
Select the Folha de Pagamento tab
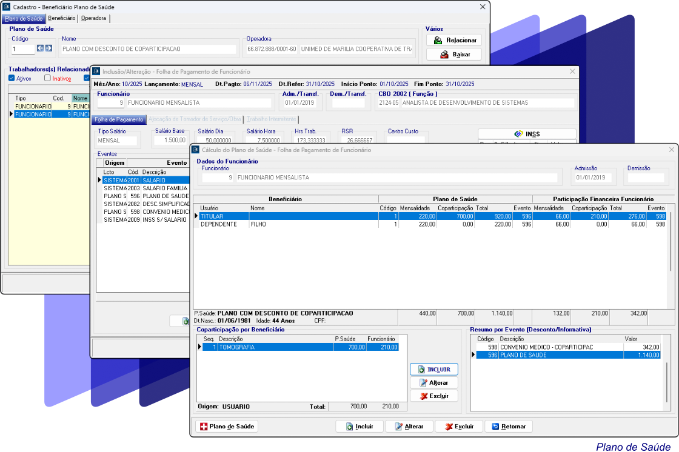click(119, 119)
